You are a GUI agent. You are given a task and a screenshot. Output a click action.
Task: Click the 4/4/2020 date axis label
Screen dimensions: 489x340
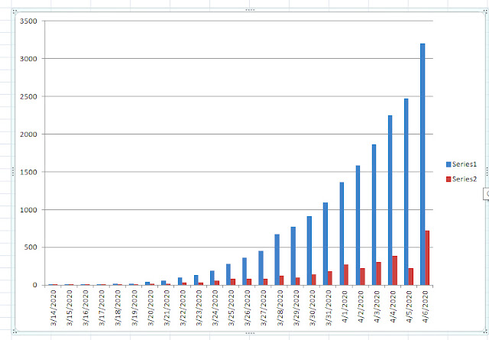pyautogui.click(x=393, y=306)
